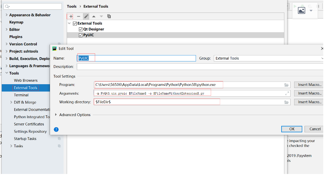Expand the Advanced Options section
Screen dimensions: 325x175
click(x=56, y=115)
